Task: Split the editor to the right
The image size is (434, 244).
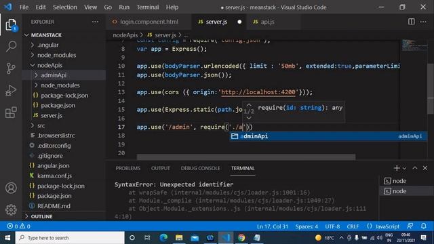Action: click(412, 22)
